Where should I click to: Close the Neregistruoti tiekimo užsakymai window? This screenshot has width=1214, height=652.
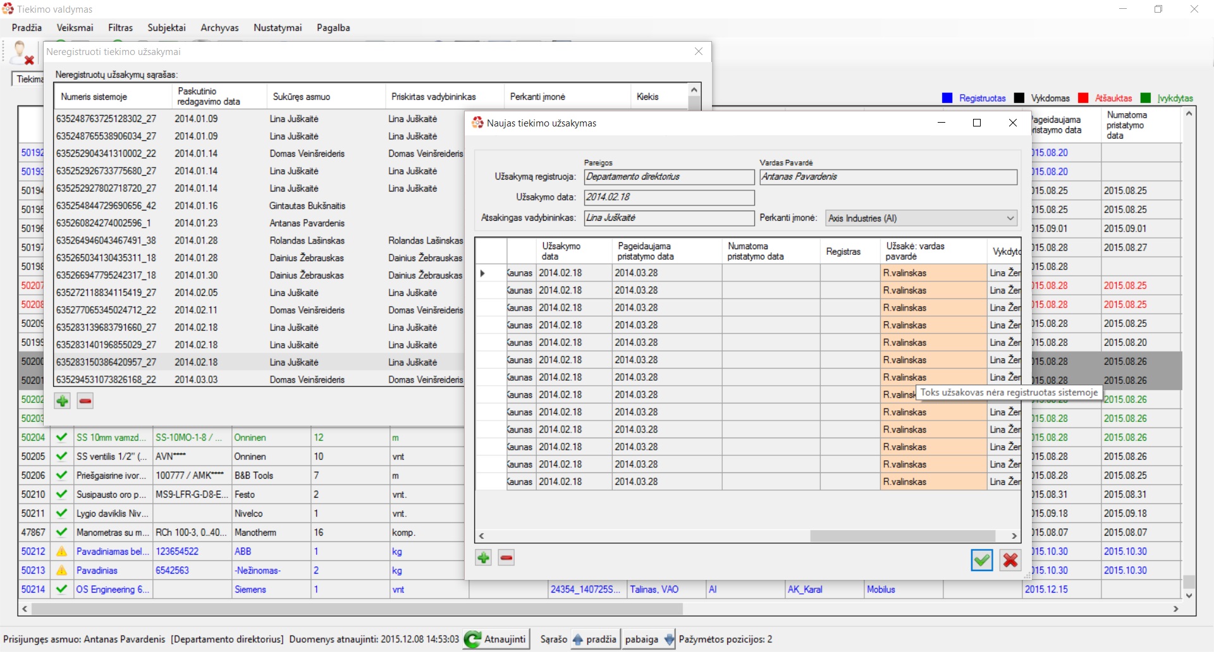699,51
